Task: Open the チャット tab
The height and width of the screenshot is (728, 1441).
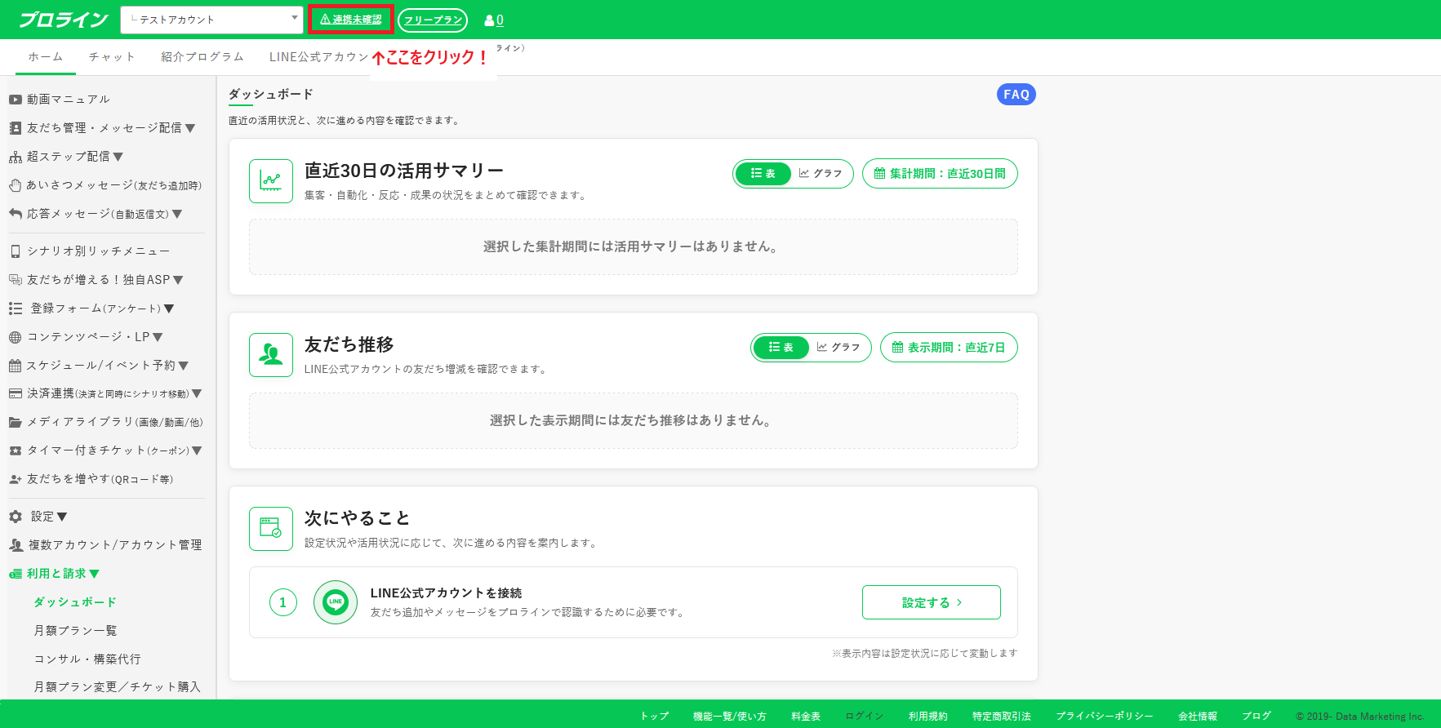Action: click(112, 57)
